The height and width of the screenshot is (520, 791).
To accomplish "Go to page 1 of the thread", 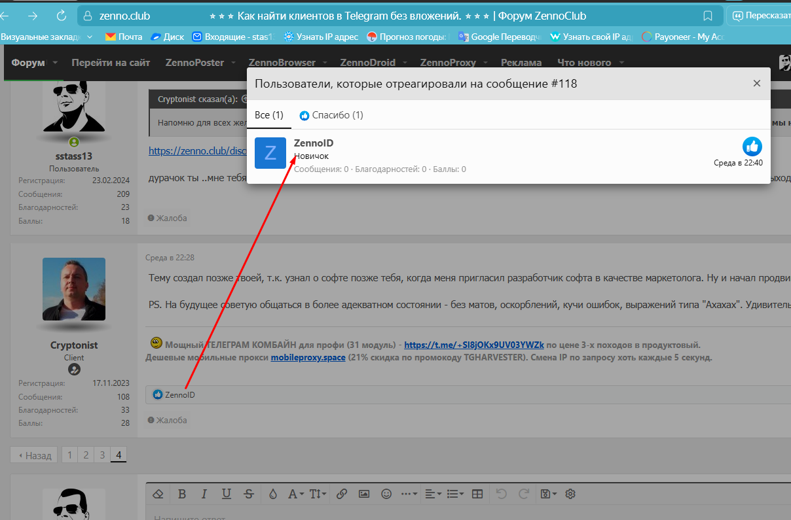I will point(69,455).
